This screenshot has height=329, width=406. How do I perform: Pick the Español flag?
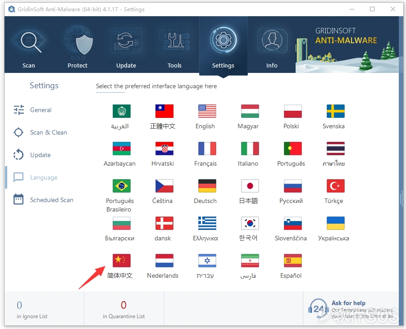coord(293,261)
